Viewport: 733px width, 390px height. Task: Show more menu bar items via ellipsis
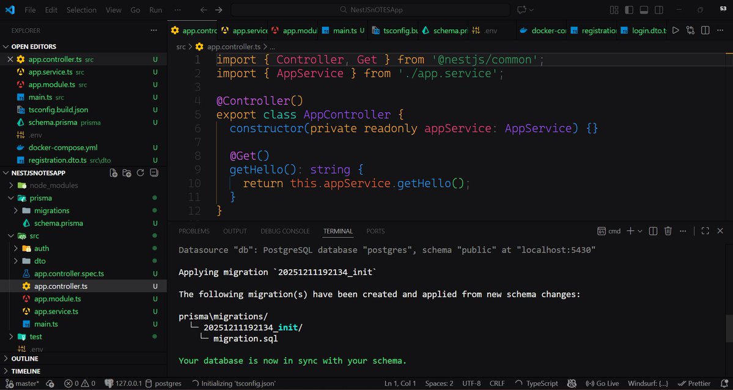pos(177,10)
